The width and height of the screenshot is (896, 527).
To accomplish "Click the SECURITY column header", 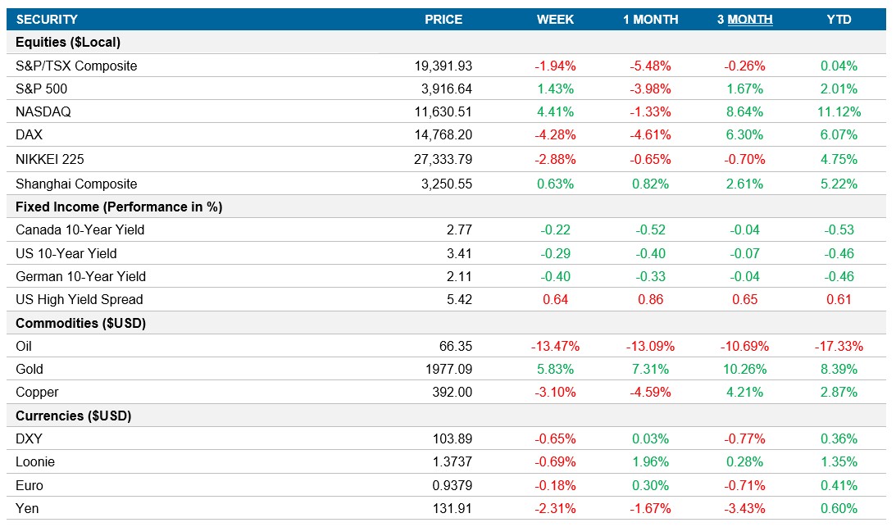I will tap(51, 19).
